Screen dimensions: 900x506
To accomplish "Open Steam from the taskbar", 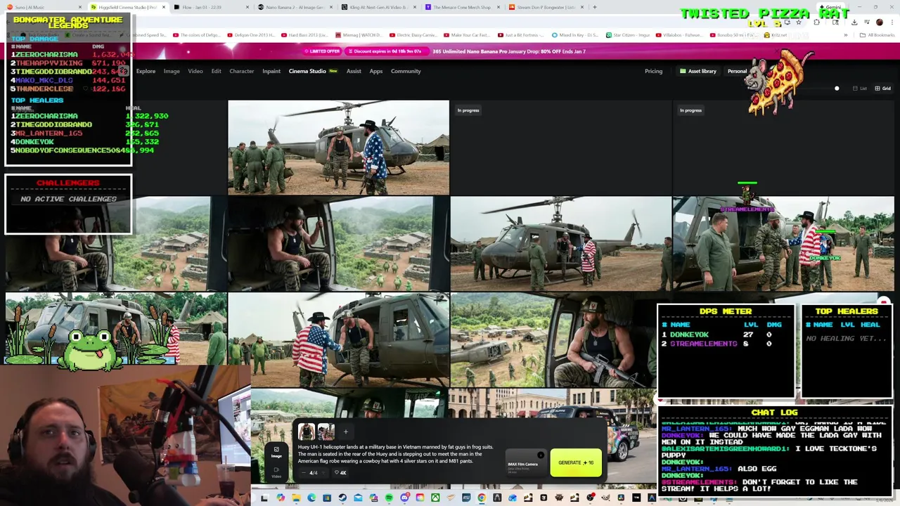I will pos(342,498).
